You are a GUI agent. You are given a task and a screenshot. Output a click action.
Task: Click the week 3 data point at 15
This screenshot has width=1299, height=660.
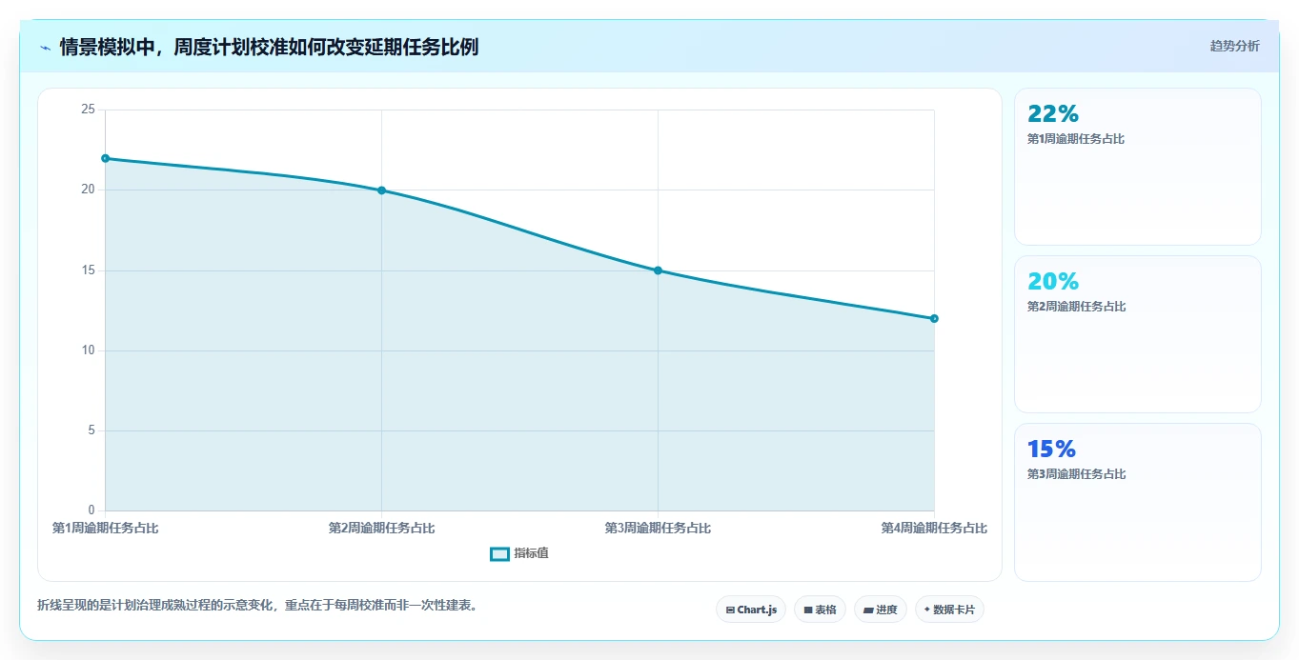coord(658,270)
